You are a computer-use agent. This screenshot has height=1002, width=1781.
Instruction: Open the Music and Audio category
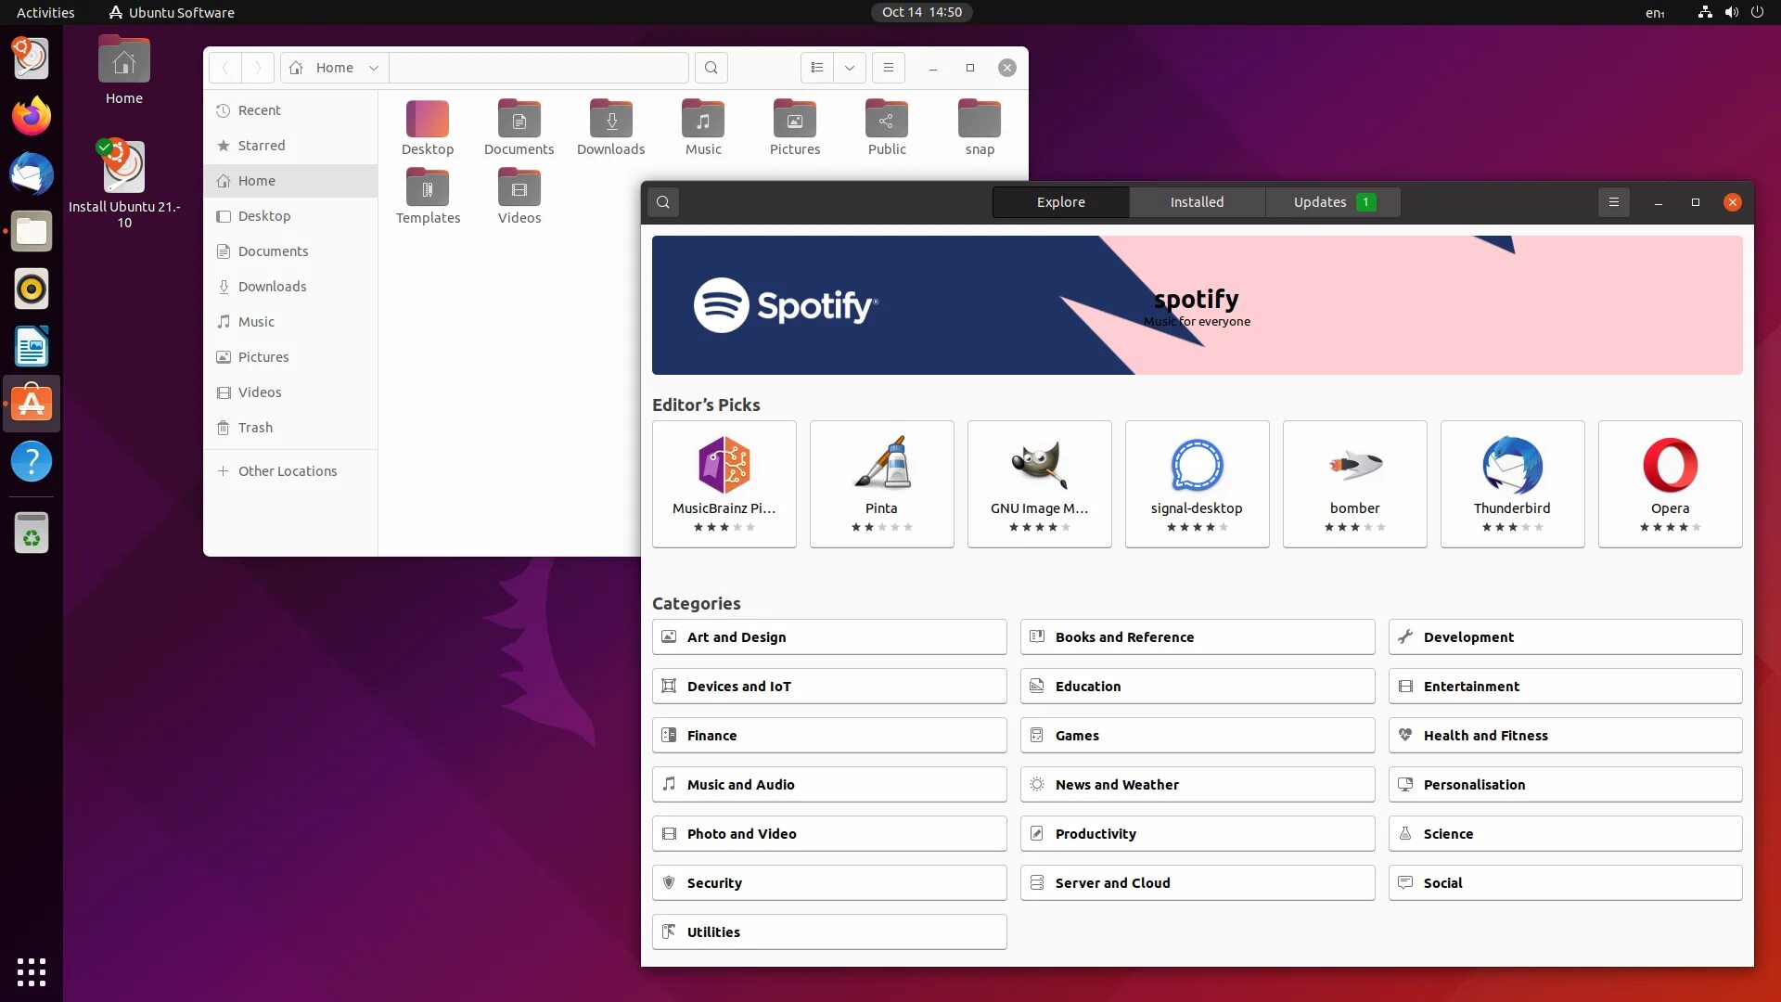pos(828,785)
